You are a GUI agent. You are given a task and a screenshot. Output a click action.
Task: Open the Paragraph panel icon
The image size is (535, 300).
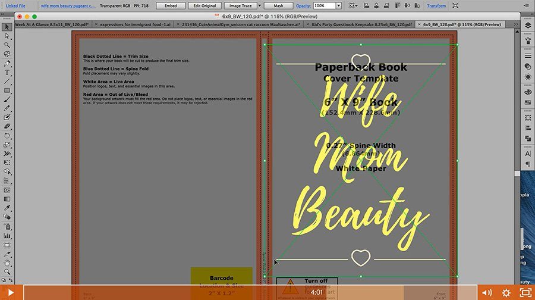[528, 164]
